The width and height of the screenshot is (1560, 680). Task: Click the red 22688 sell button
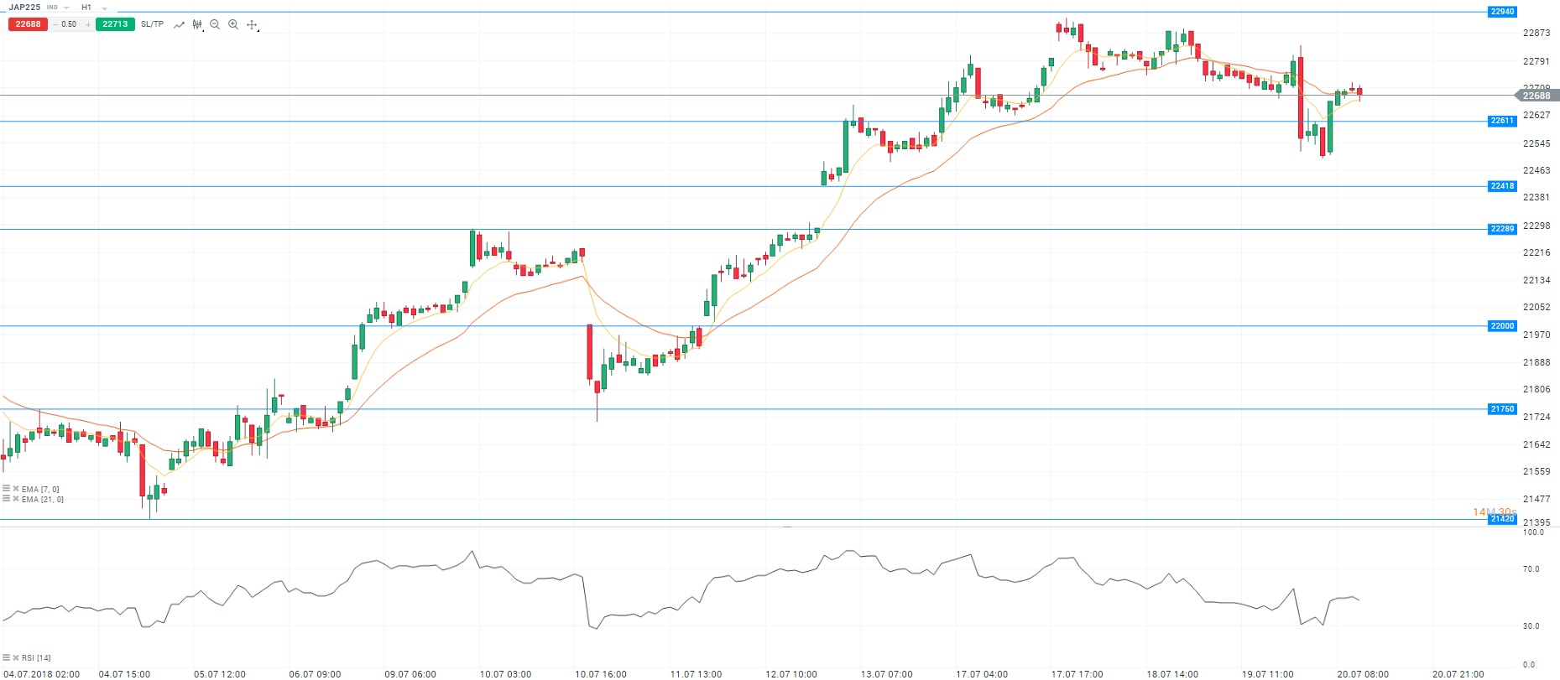(28, 24)
